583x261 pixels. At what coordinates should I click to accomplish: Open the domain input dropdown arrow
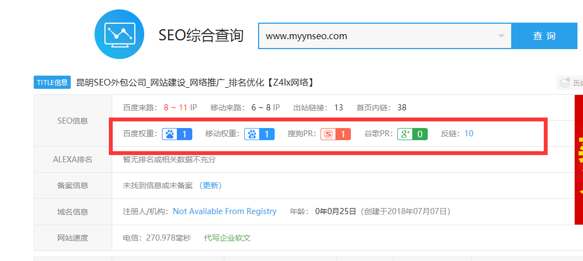point(501,36)
